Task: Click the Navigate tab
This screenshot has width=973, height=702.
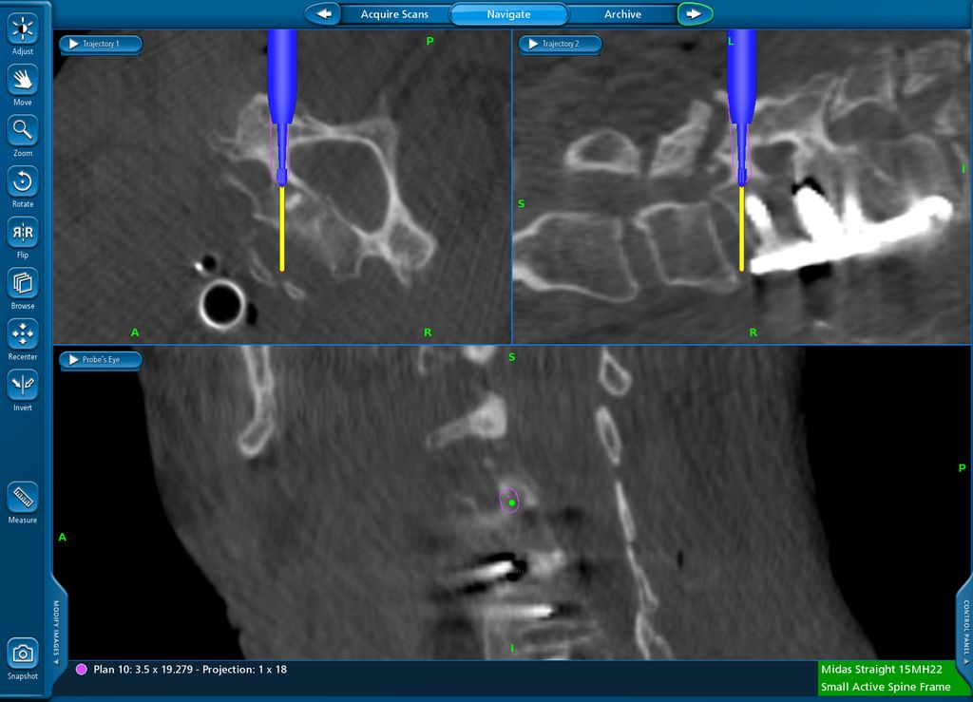Action: pos(508,14)
